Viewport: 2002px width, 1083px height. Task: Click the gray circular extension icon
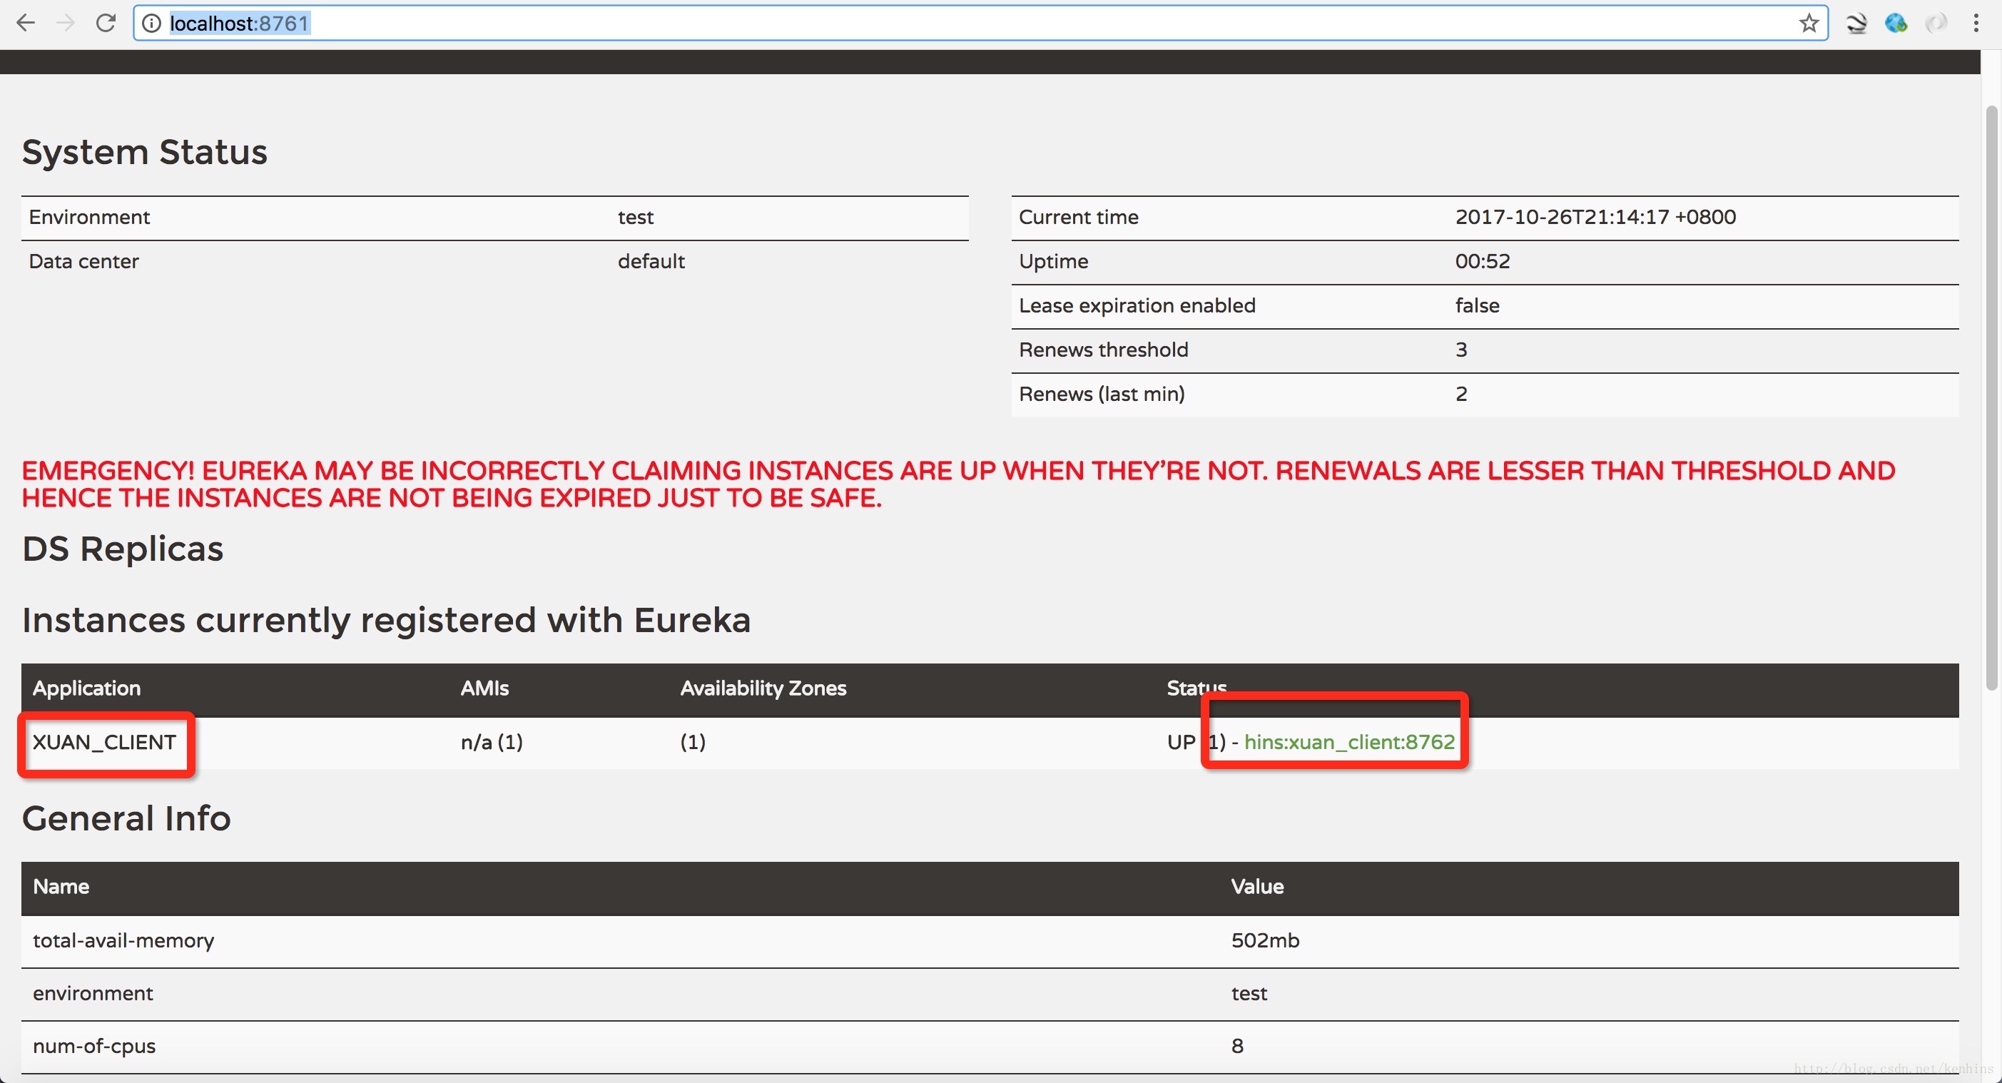coord(1936,24)
